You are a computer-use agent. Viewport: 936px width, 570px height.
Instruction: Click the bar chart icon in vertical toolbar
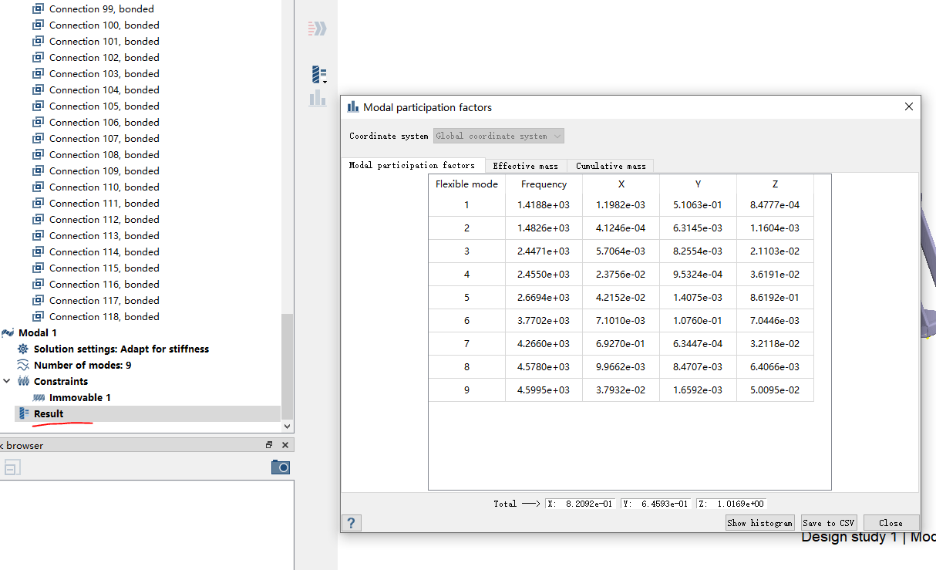click(317, 98)
